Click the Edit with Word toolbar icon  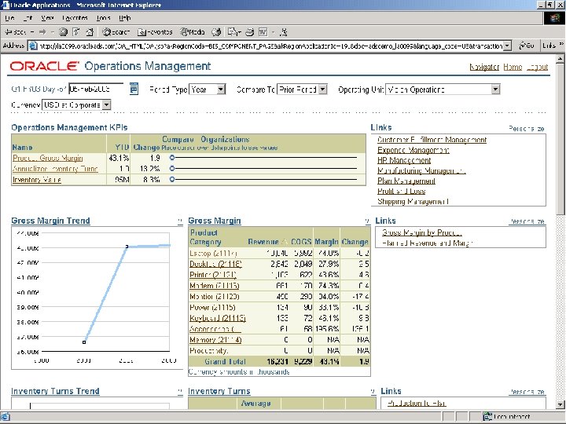click(x=263, y=32)
